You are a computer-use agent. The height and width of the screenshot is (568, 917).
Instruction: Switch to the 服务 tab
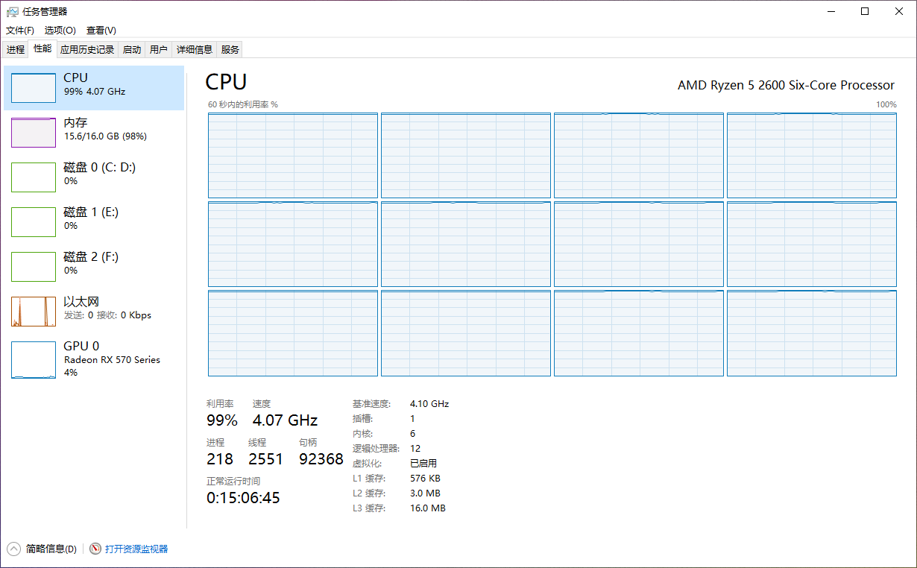click(230, 50)
